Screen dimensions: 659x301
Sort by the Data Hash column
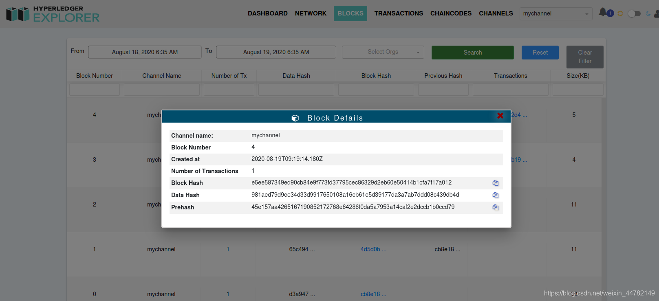296,76
